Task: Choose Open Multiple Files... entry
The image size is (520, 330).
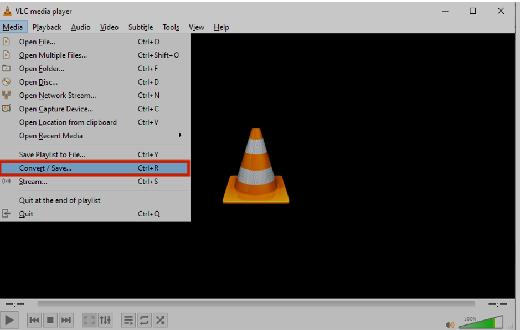Action: (x=95, y=55)
